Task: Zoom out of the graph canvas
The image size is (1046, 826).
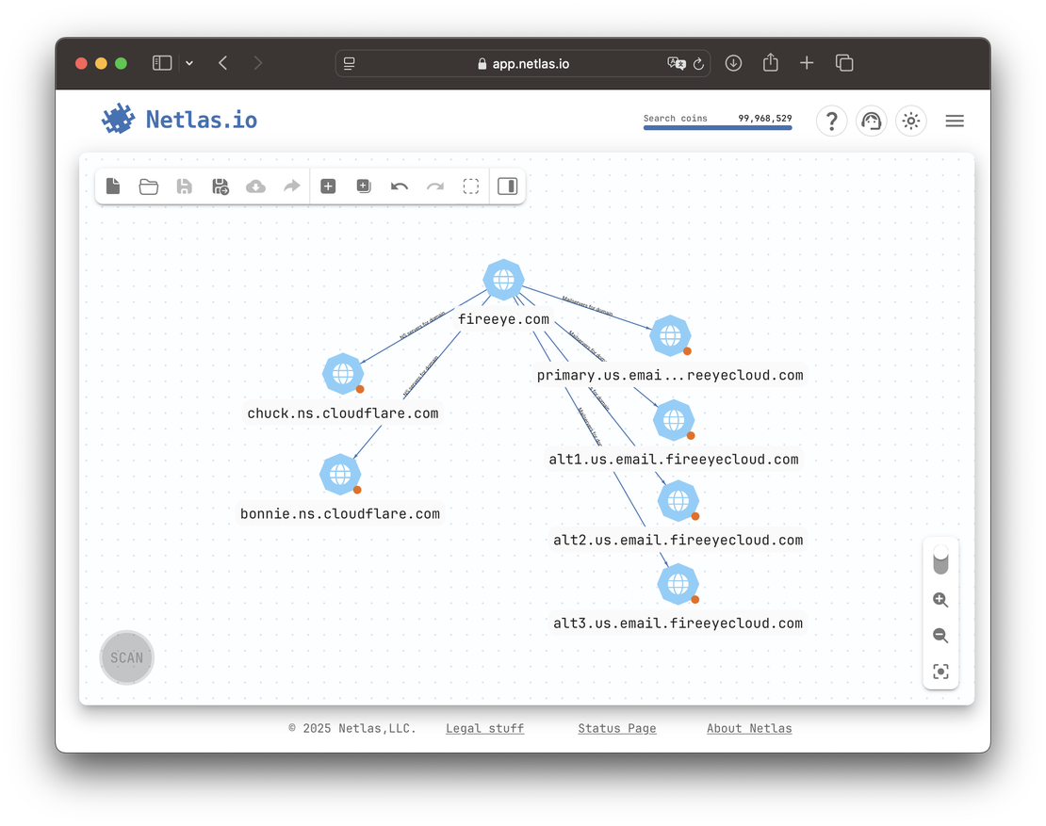Action: (x=940, y=636)
